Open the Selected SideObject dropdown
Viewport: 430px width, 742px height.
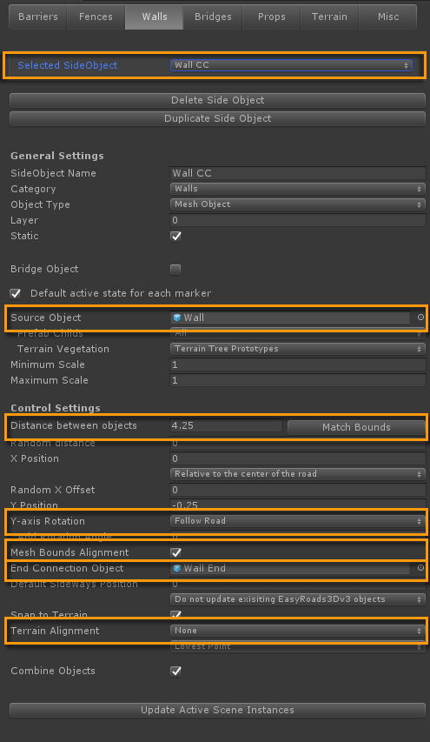291,65
